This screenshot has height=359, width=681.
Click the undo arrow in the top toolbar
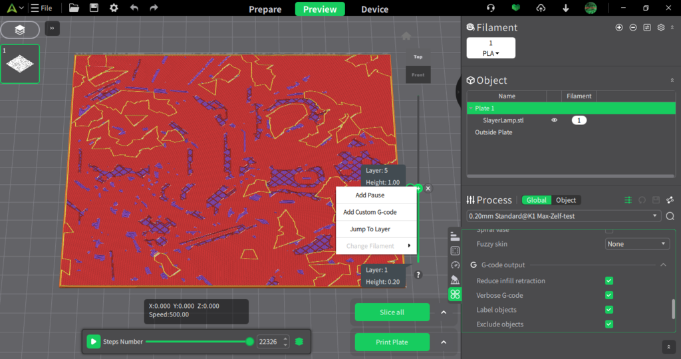(x=134, y=8)
